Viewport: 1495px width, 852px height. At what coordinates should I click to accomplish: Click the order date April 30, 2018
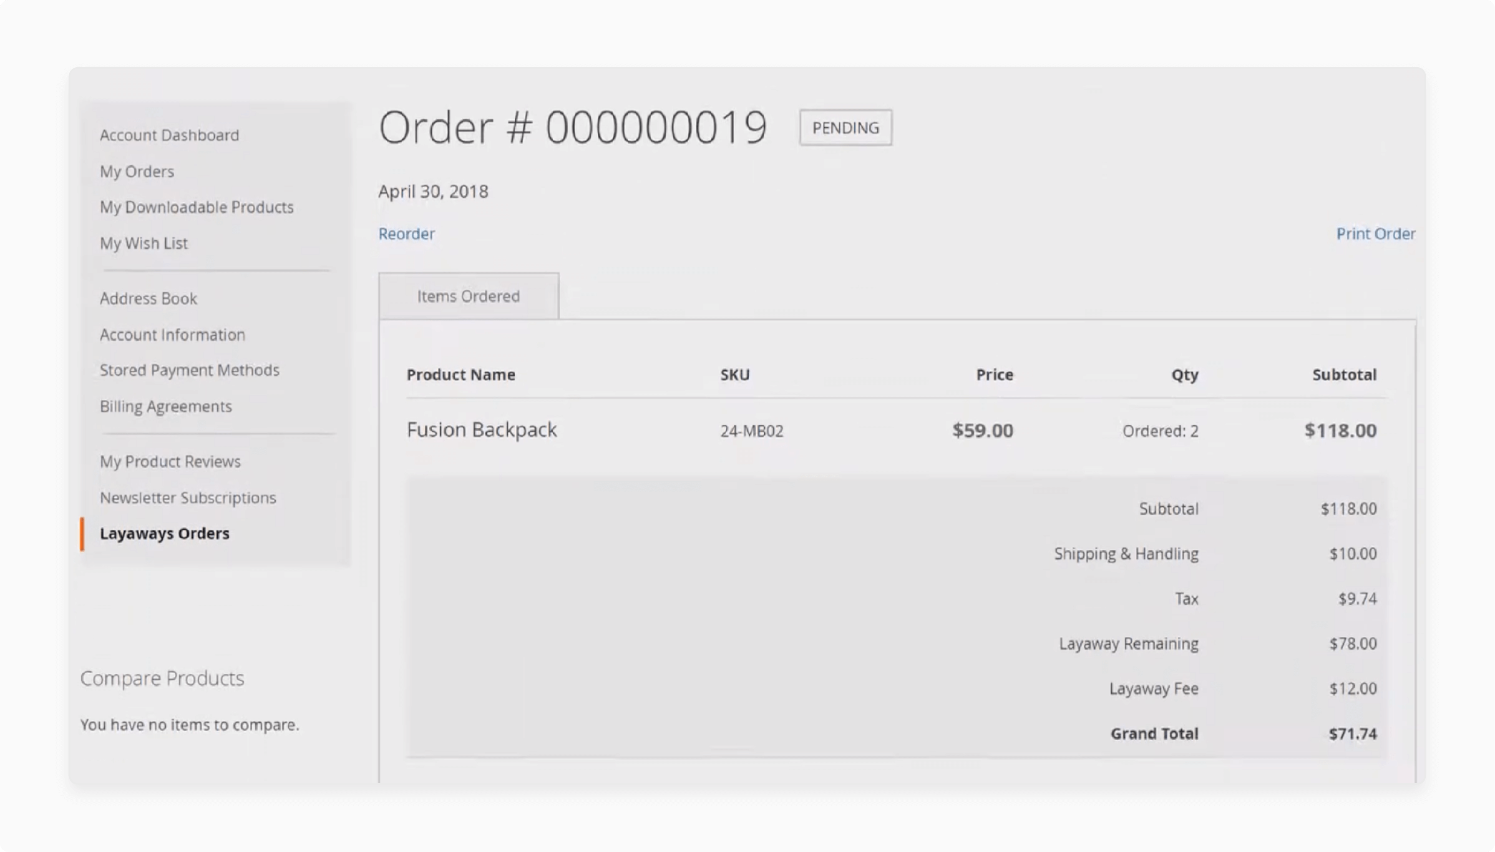click(433, 191)
